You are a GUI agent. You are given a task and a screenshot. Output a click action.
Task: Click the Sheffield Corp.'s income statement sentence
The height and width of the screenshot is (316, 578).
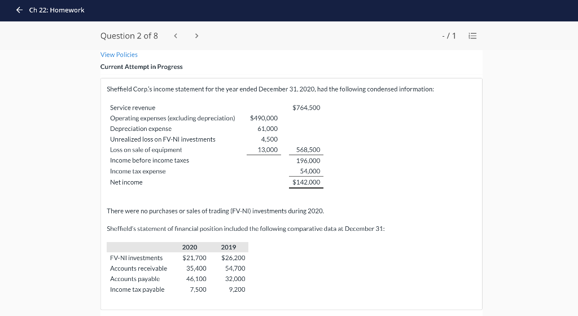pos(270,89)
